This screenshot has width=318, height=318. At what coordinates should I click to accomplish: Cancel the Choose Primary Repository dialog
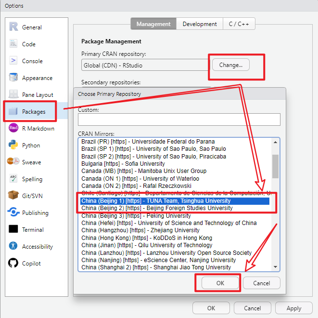click(261, 283)
